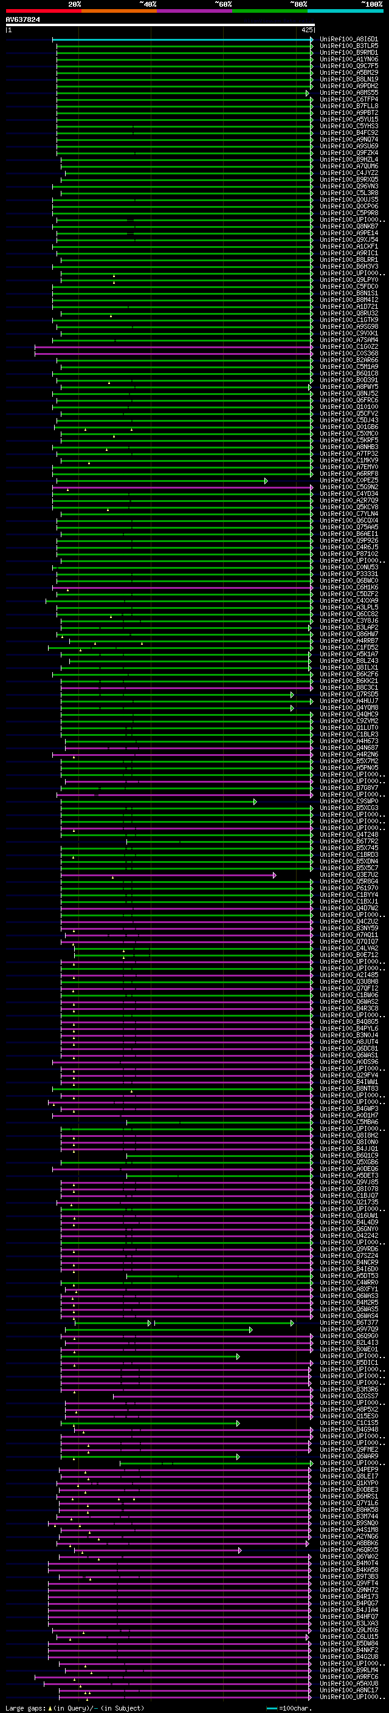Click the UniRef100_B7FLL8 label
389x1713 pixels.
[348, 106]
